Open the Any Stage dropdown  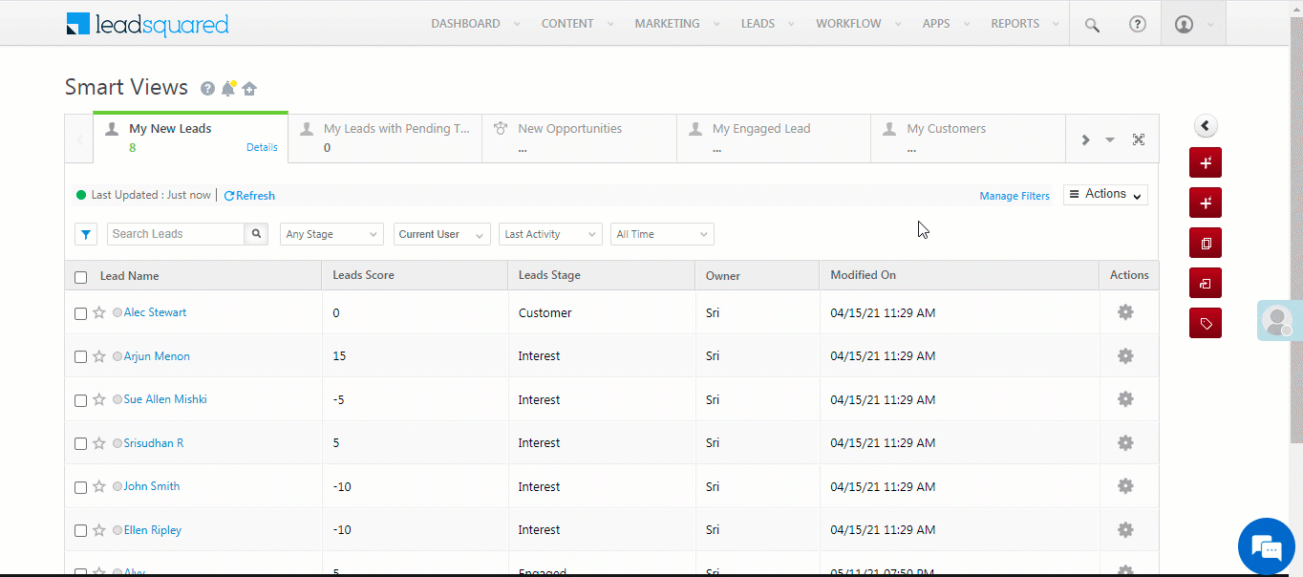(x=331, y=233)
